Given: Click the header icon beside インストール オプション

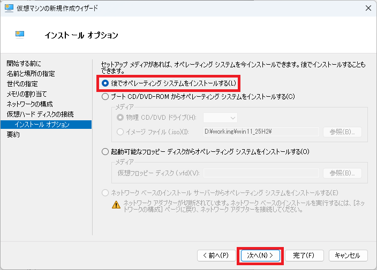Looking at the screenshot, I should [x=20, y=35].
